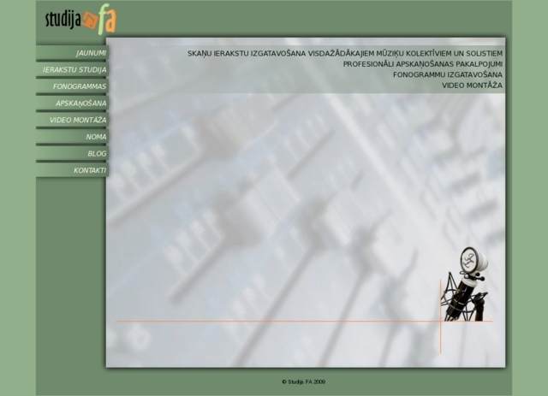Screen dimensions: 548x396
Task: Open the KONTAKTI page
Action: pos(90,170)
